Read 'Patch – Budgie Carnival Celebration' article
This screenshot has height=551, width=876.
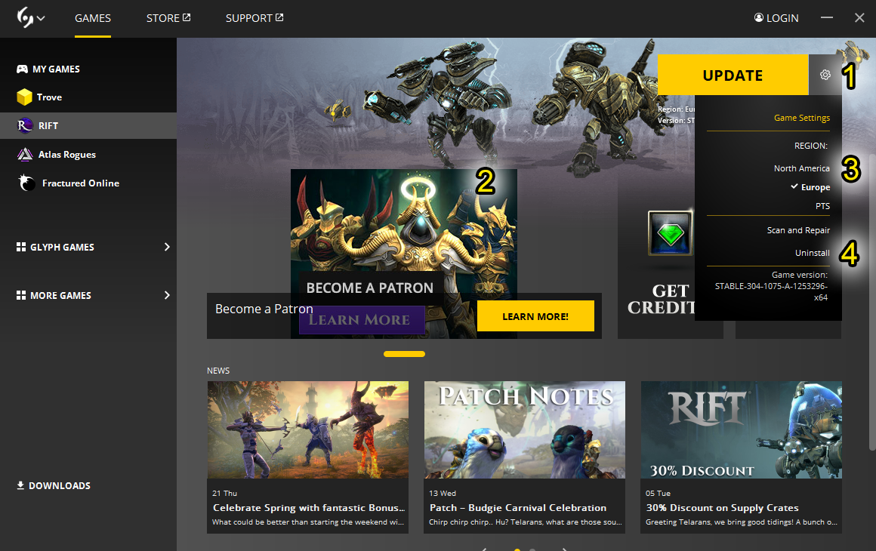(518, 507)
